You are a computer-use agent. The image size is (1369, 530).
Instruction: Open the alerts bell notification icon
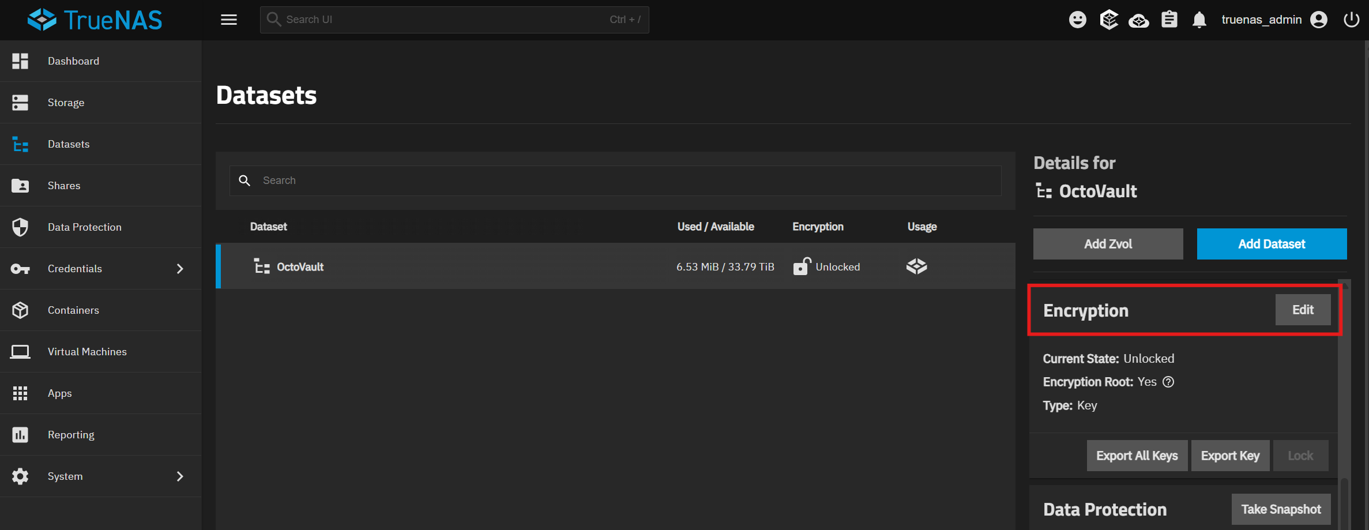tap(1199, 20)
